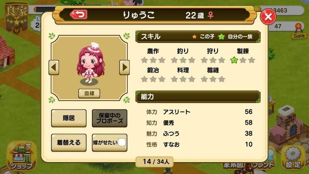Tap the 良家 rank badge
The height and width of the screenshot is (174, 309).
pyautogui.click(x=16, y=18)
